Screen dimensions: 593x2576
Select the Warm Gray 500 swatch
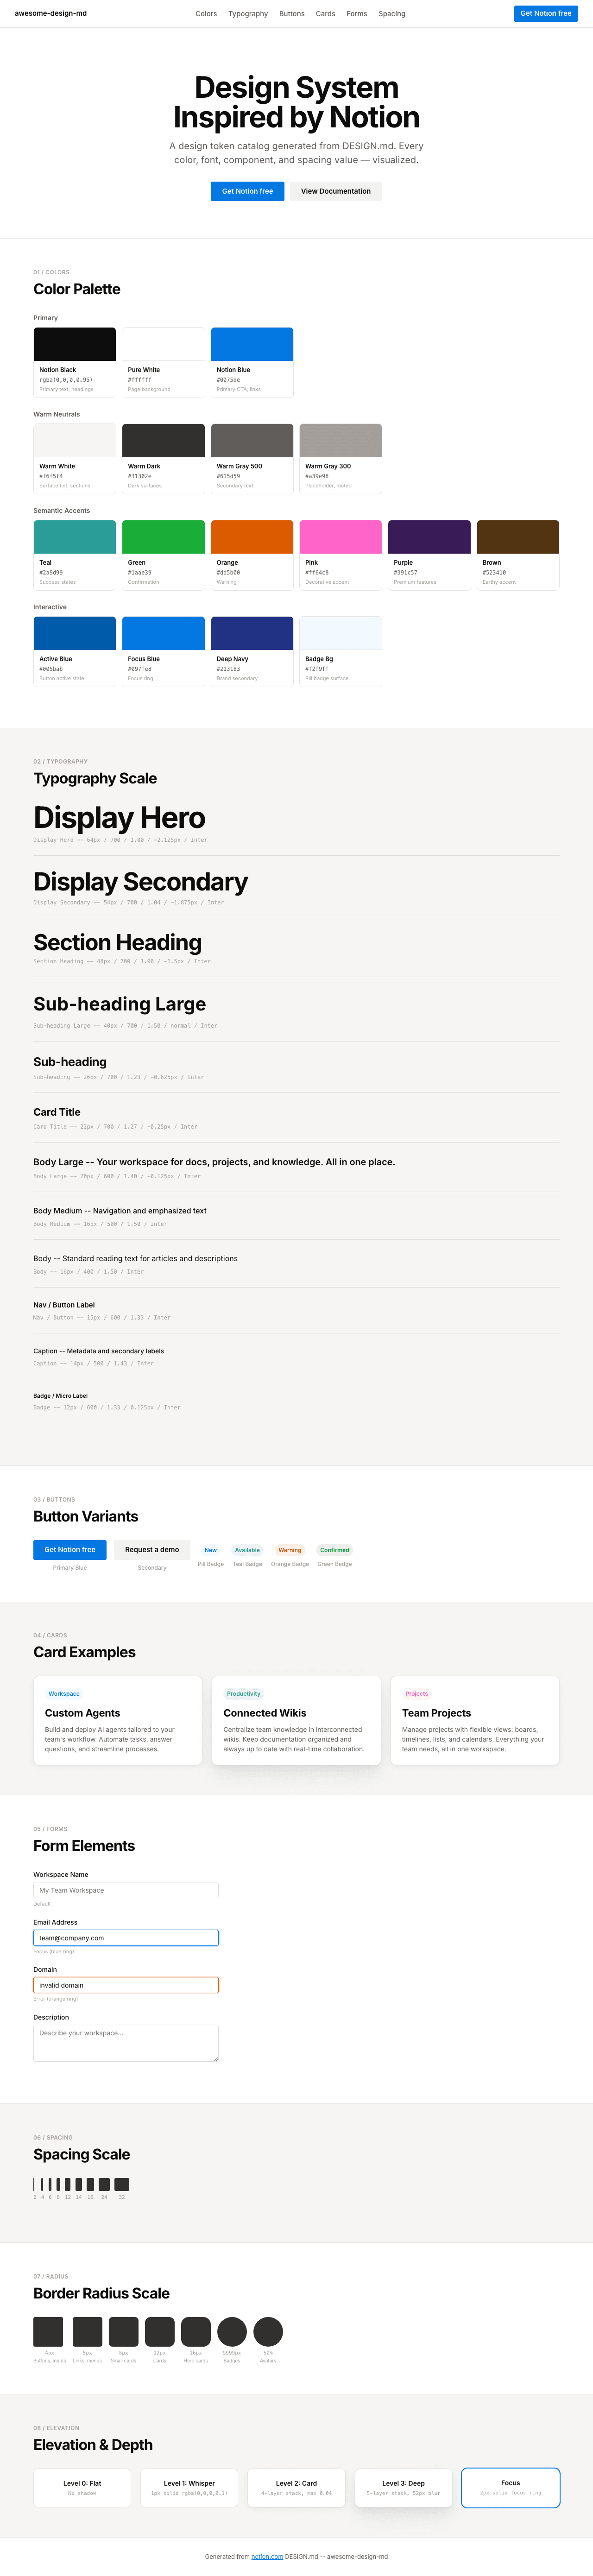[251, 440]
